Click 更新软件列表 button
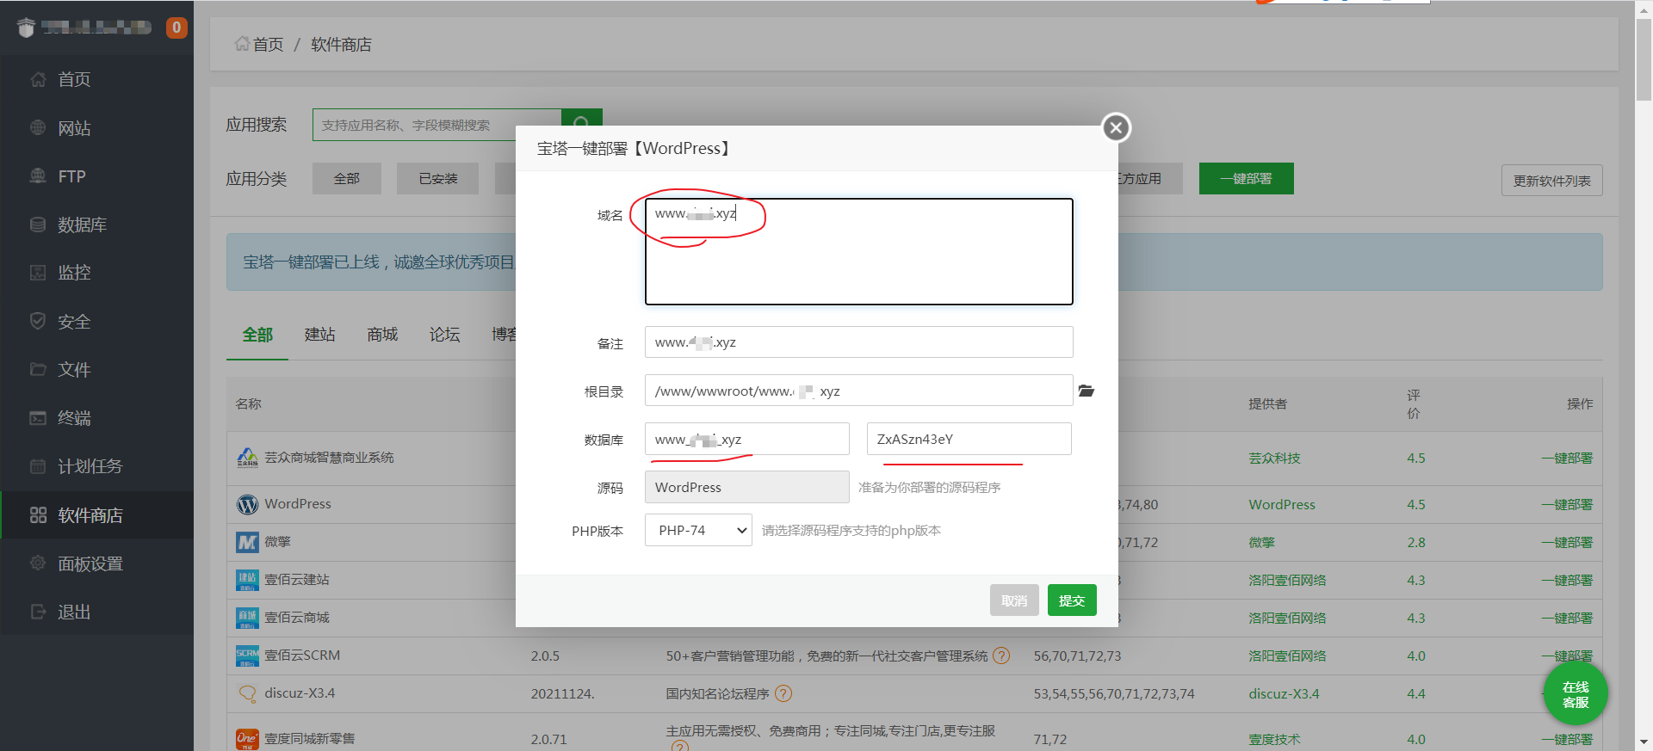The image size is (1653, 751). point(1551,181)
